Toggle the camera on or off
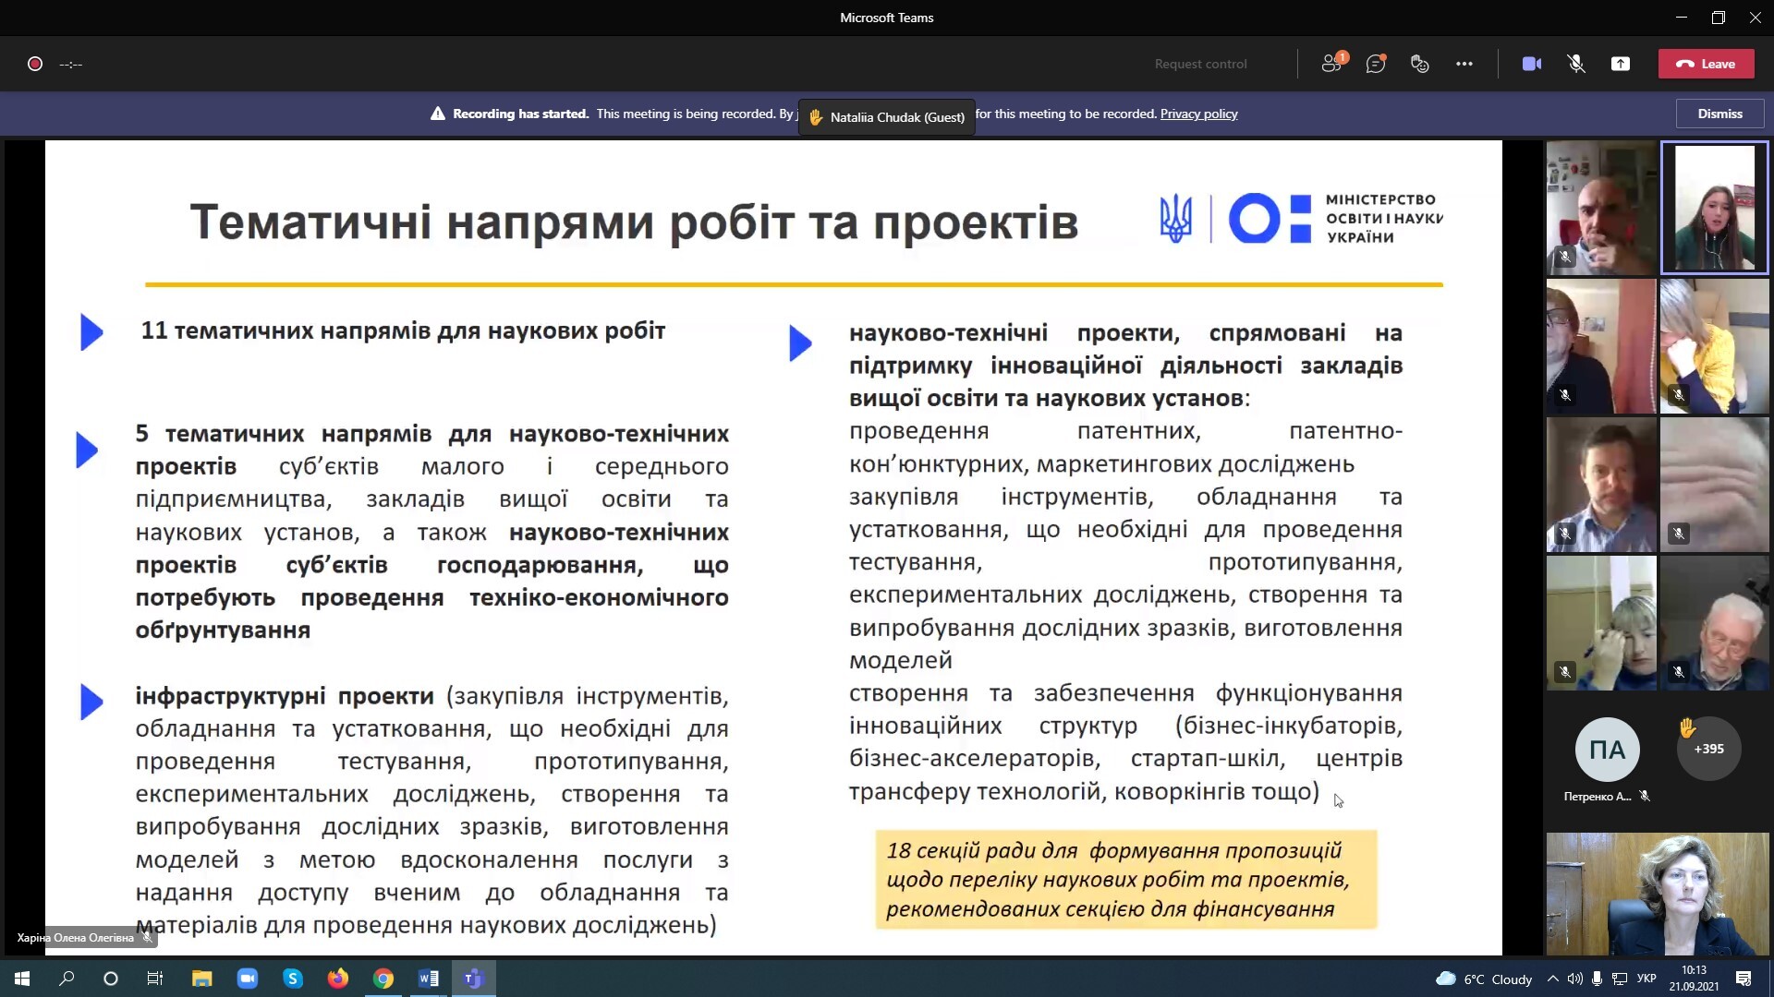Image resolution: width=1774 pixels, height=997 pixels. pyautogui.click(x=1532, y=64)
